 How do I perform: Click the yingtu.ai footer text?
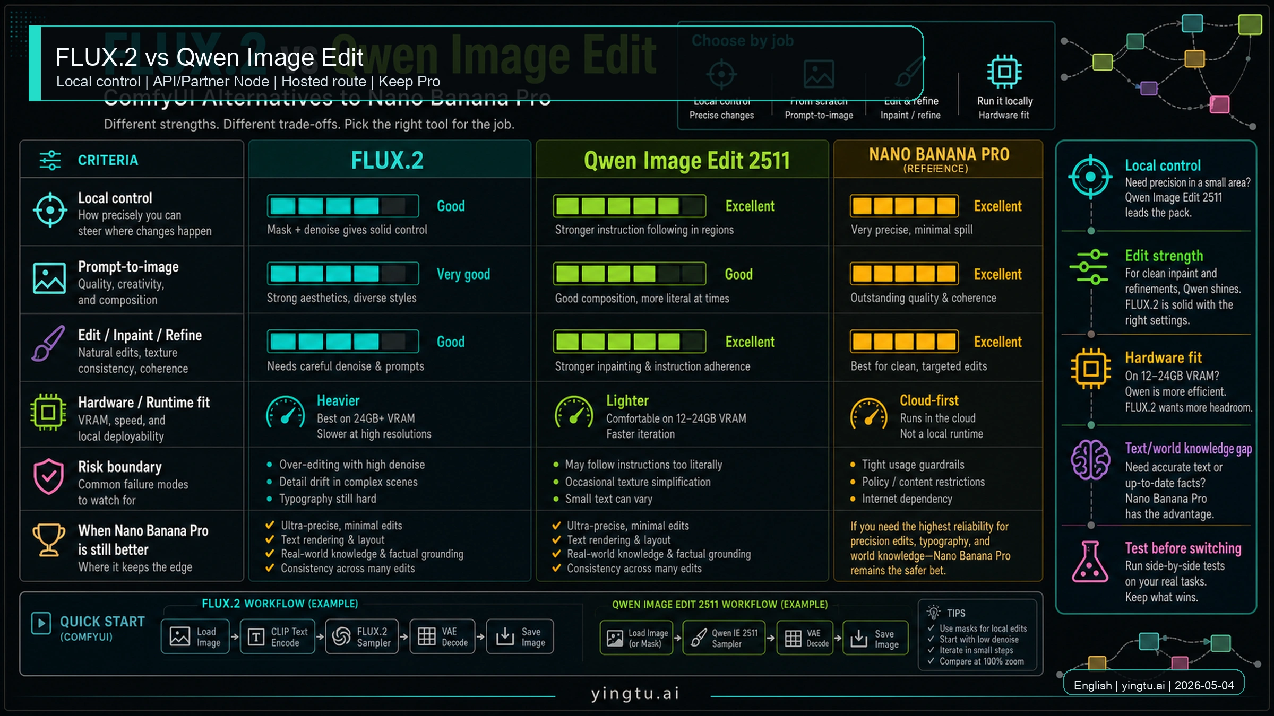click(x=635, y=693)
